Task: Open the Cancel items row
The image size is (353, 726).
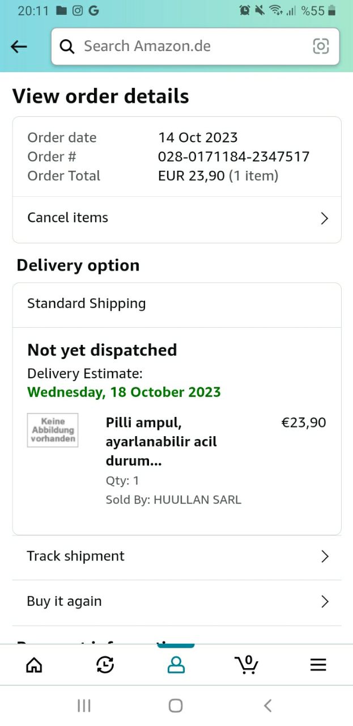Action: [68, 218]
